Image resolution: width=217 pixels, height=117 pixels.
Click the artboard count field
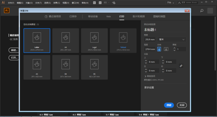[181, 49]
